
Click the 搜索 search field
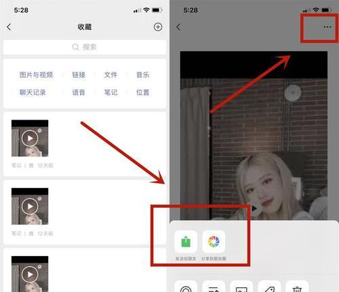[85, 47]
